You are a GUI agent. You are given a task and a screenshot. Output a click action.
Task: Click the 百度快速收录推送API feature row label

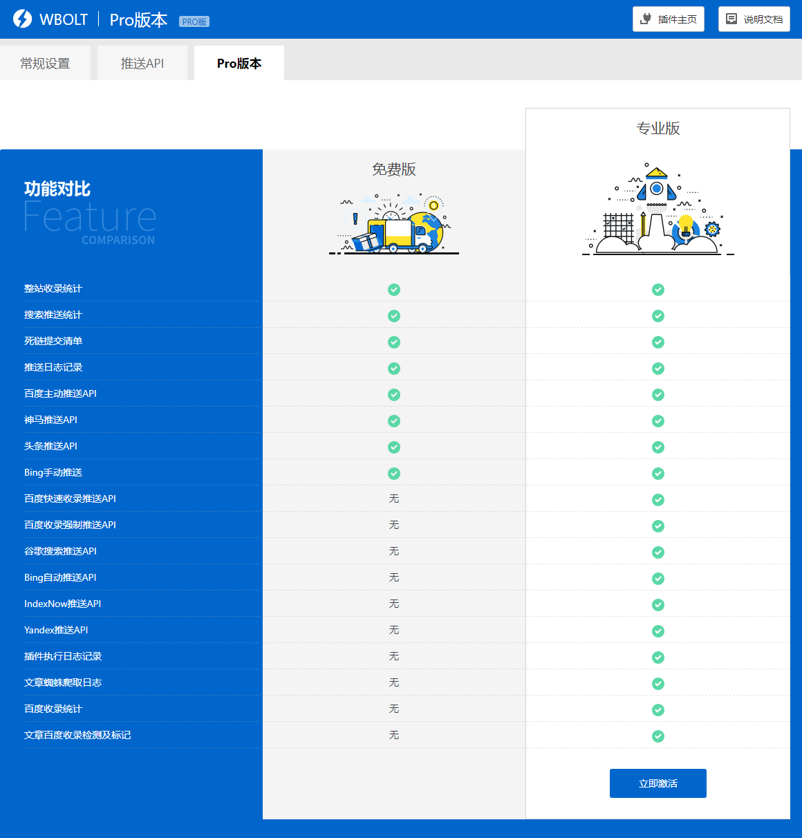tap(70, 499)
